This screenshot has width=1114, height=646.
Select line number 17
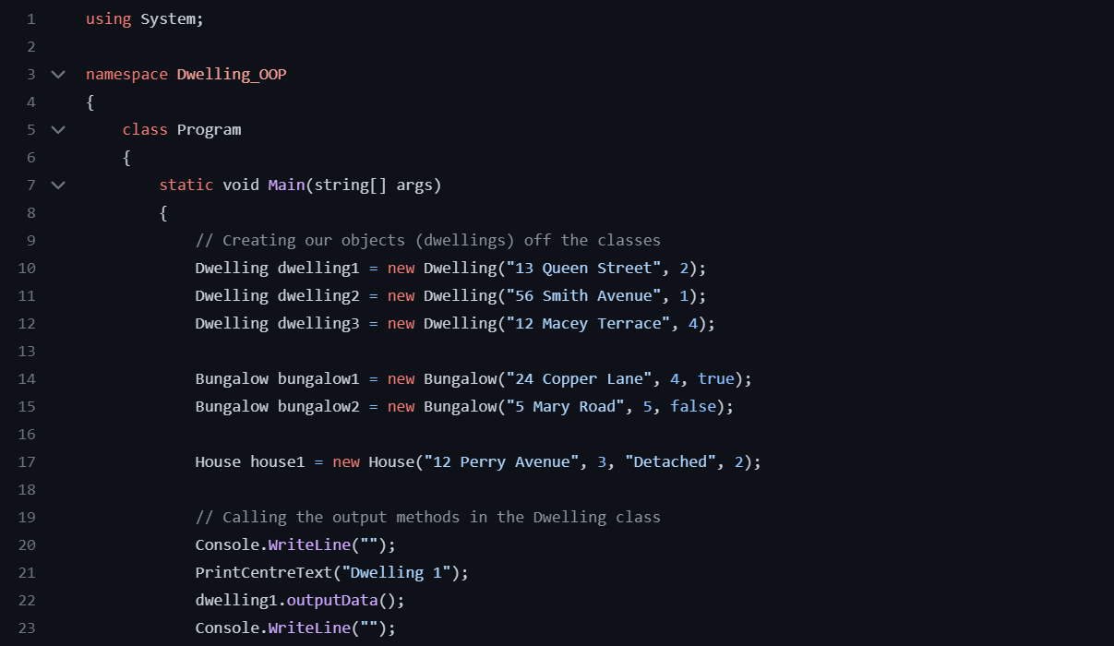pos(26,461)
